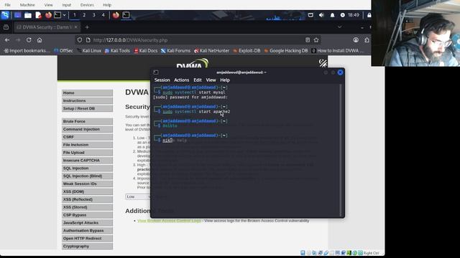Click the terminal's vertical scrollbar

click(x=340, y=150)
